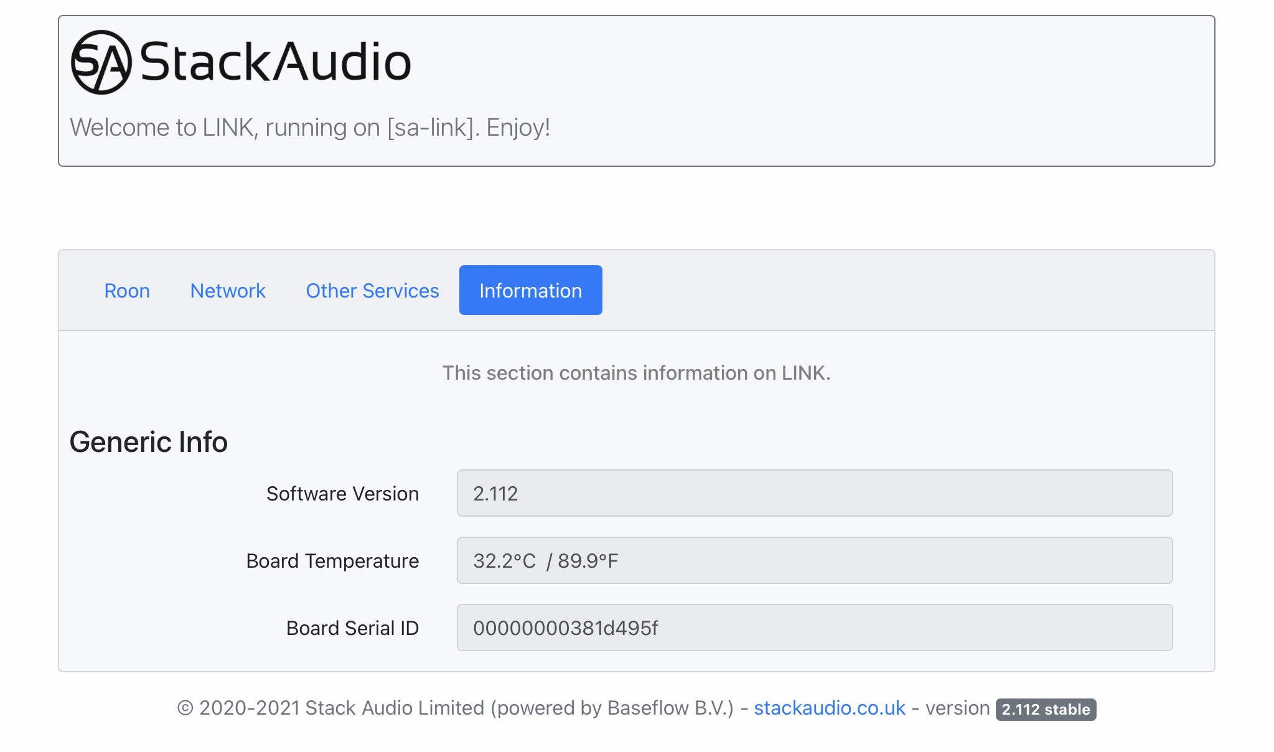Click the Software Version field showing 2.112
The width and height of the screenshot is (1274, 752).
[815, 494]
